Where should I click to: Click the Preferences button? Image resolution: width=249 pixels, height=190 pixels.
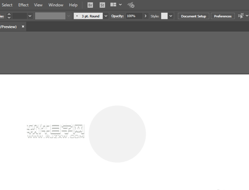click(x=222, y=16)
